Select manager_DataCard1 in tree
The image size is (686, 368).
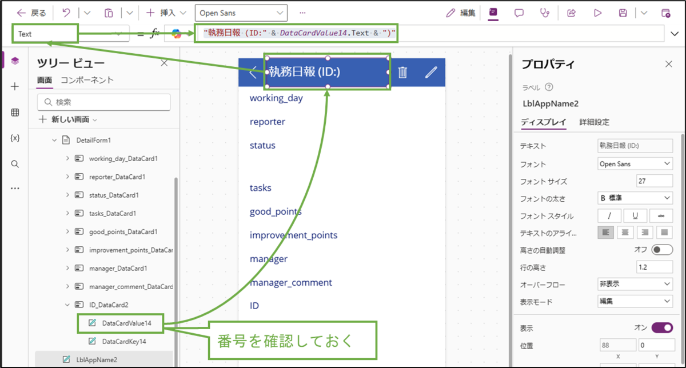118,268
